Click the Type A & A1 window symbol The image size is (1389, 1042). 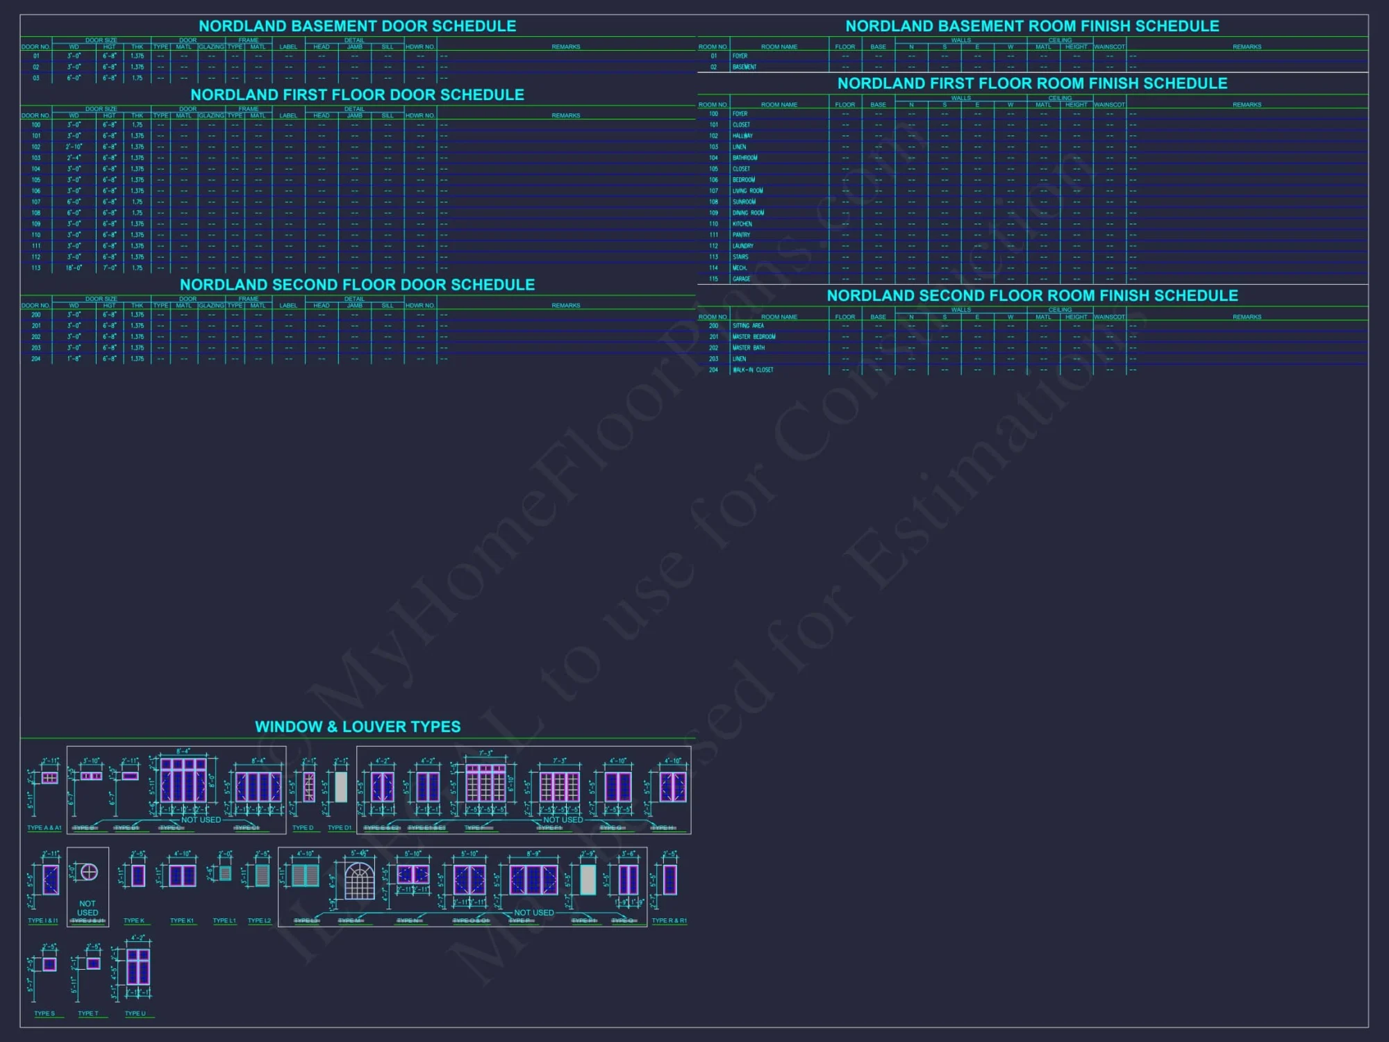49,778
